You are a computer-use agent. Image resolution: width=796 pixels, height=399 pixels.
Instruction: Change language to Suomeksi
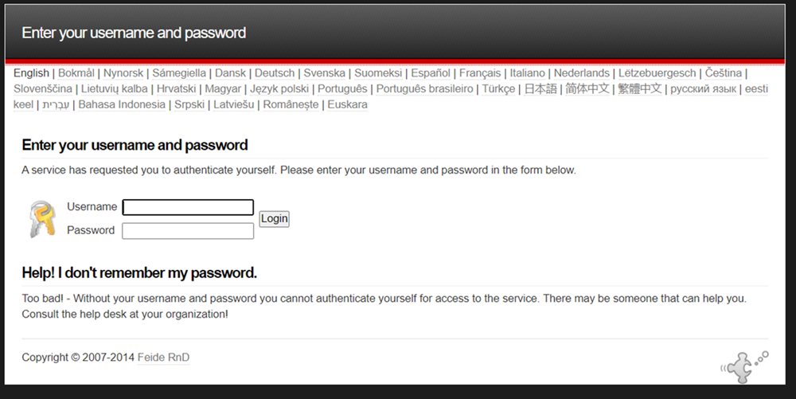point(377,73)
